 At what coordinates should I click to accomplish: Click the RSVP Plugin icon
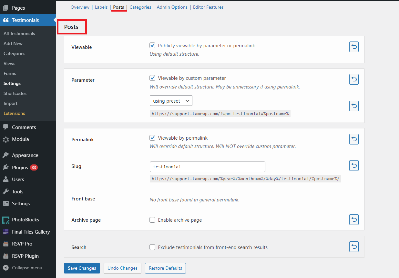click(x=6, y=256)
